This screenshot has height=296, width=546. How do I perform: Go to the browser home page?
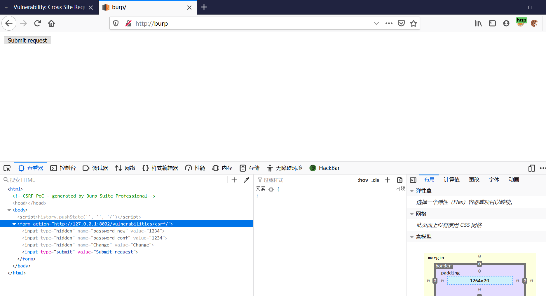(x=51, y=23)
